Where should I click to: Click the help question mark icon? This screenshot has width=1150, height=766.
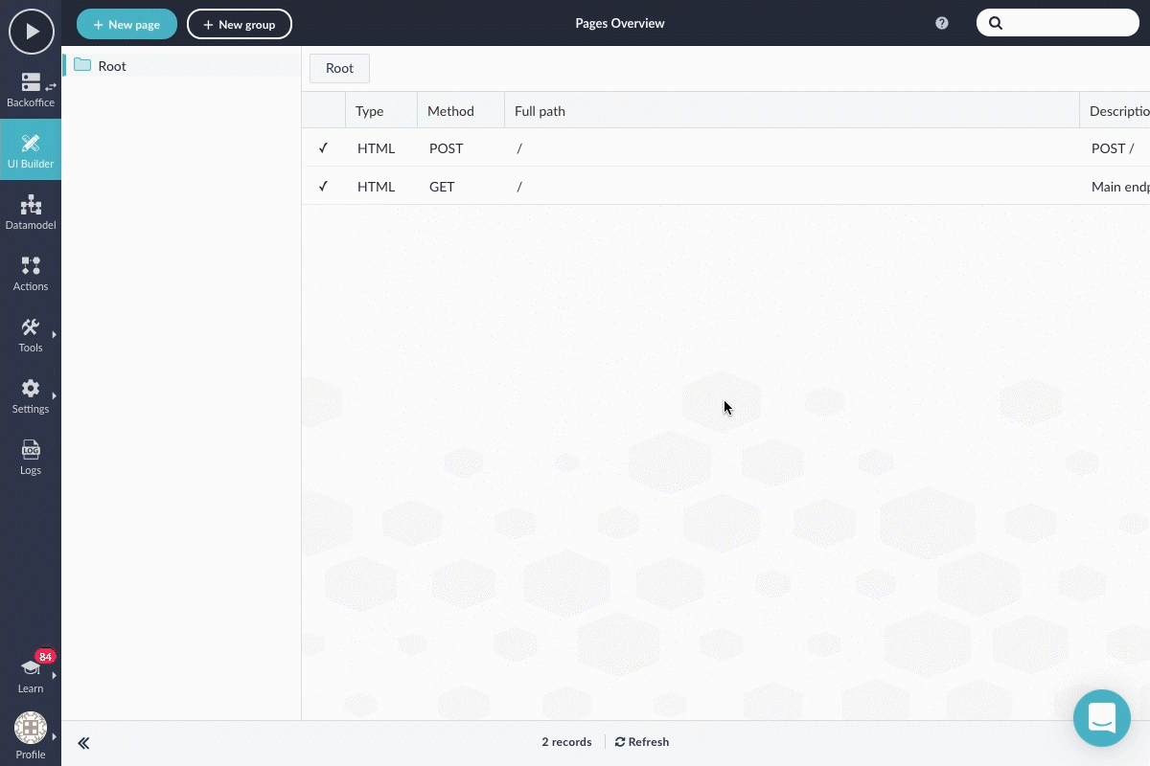click(x=942, y=23)
